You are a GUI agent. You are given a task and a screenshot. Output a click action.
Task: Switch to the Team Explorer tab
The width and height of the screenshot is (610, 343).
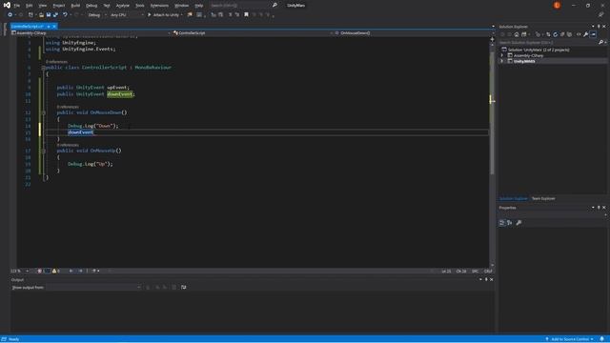tap(543, 199)
